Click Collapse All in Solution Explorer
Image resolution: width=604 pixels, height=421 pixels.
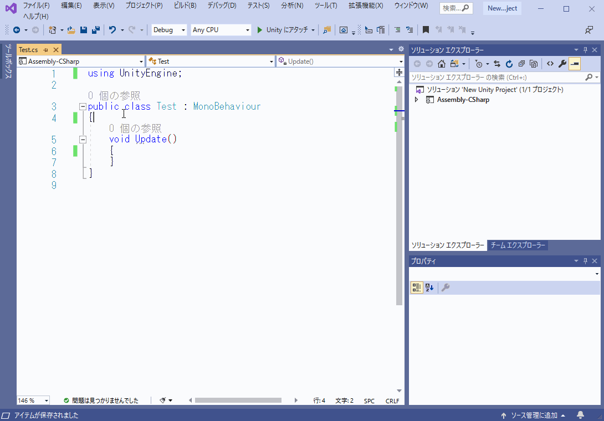coord(521,64)
